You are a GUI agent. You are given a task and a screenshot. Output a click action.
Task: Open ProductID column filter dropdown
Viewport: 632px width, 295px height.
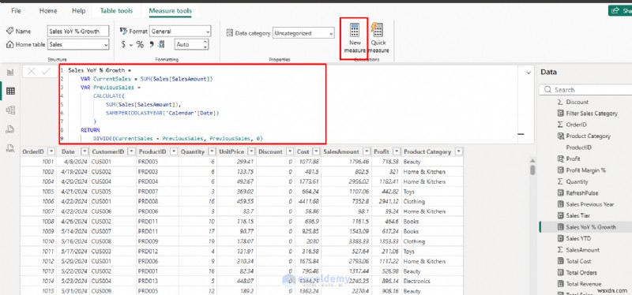coord(173,151)
